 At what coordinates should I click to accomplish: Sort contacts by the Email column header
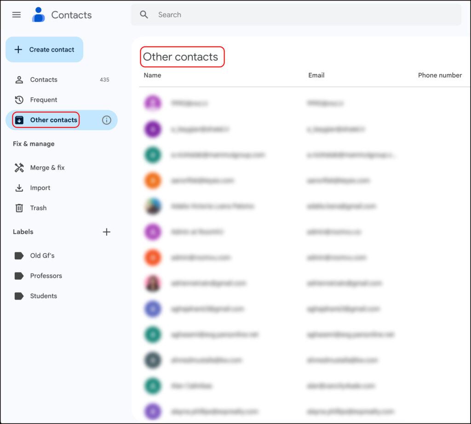pos(316,75)
